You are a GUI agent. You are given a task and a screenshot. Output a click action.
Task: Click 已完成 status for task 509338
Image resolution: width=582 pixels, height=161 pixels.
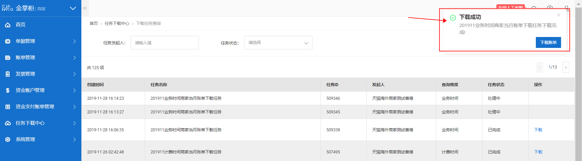coord(494,130)
